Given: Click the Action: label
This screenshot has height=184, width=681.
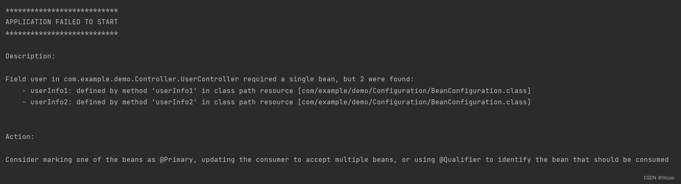Looking at the screenshot, I should pos(20,137).
